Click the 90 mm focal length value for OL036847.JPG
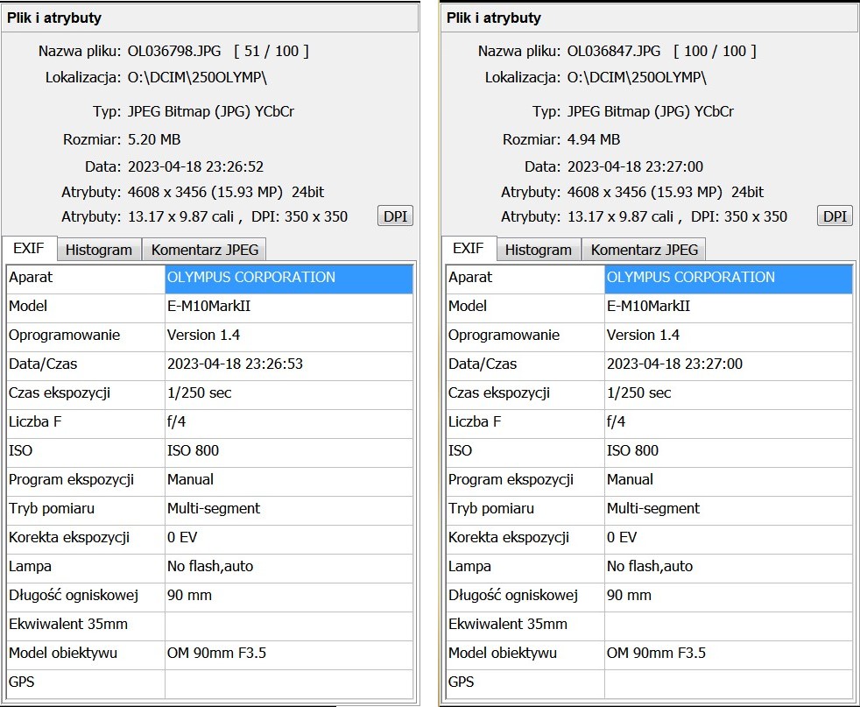This screenshot has width=860, height=707. click(629, 596)
